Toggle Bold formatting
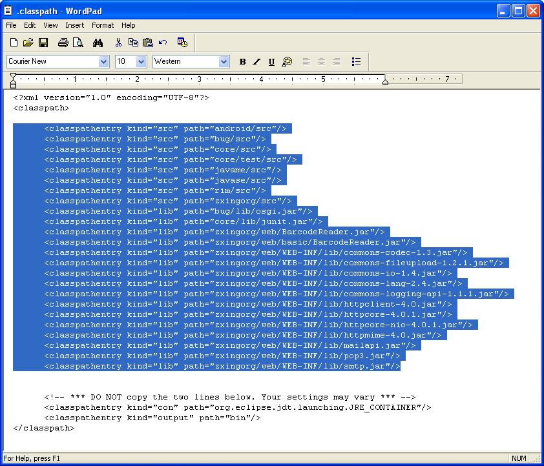The height and width of the screenshot is (466, 544). (242, 62)
